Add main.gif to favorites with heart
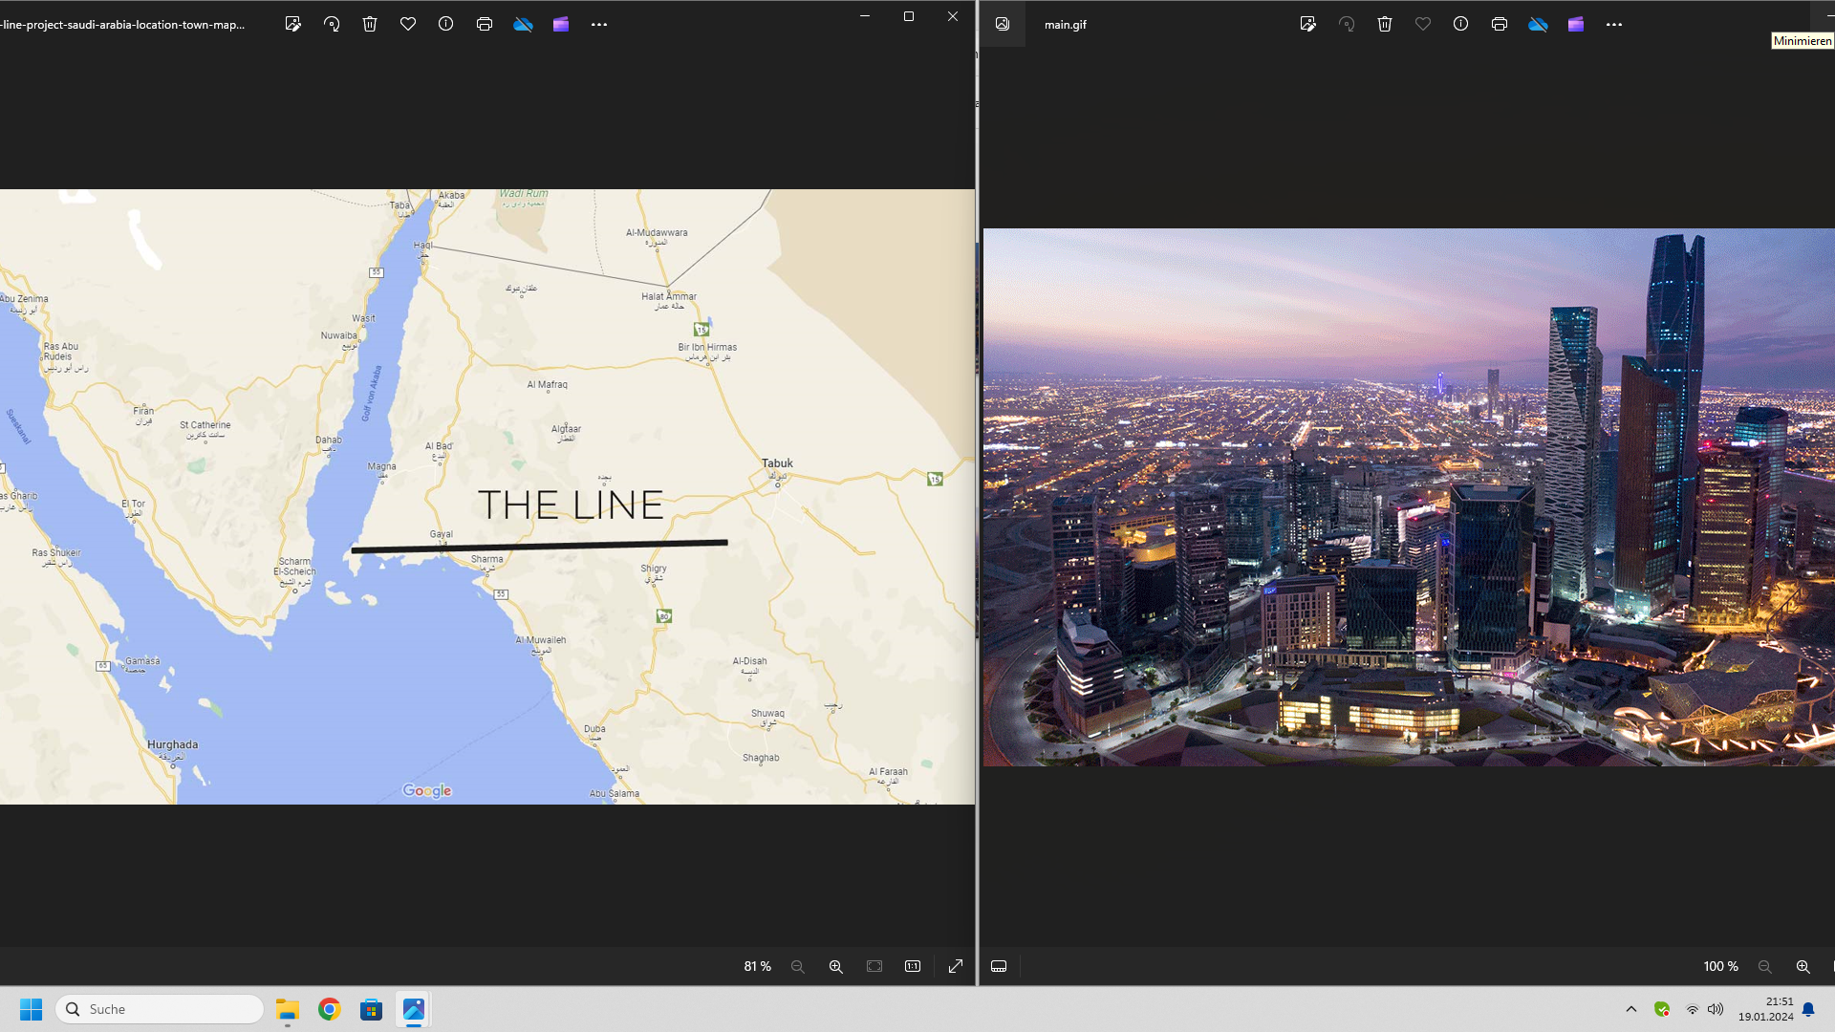The width and height of the screenshot is (1835, 1032). [x=1423, y=25]
